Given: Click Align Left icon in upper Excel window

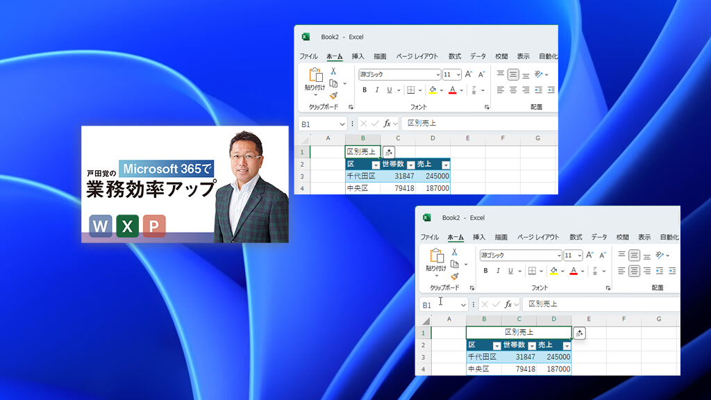Looking at the screenshot, I should click(501, 90).
